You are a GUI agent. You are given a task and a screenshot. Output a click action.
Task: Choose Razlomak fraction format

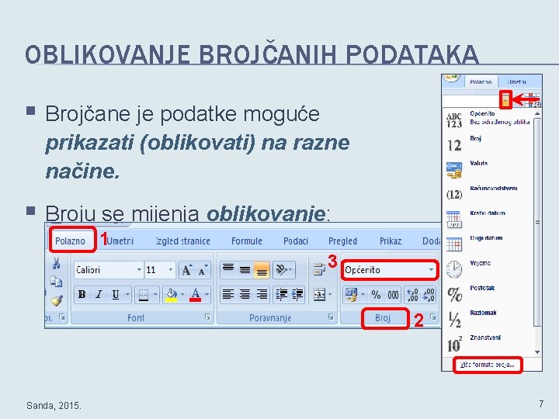[488, 318]
